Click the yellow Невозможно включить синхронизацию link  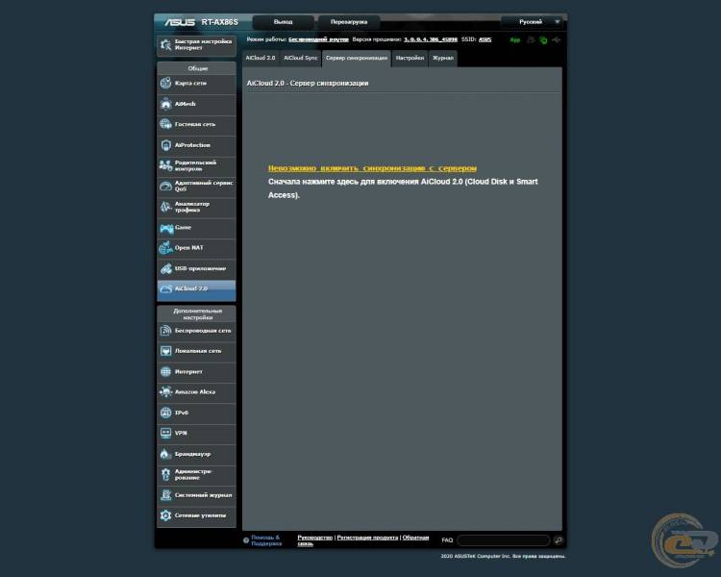(x=372, y=168)
